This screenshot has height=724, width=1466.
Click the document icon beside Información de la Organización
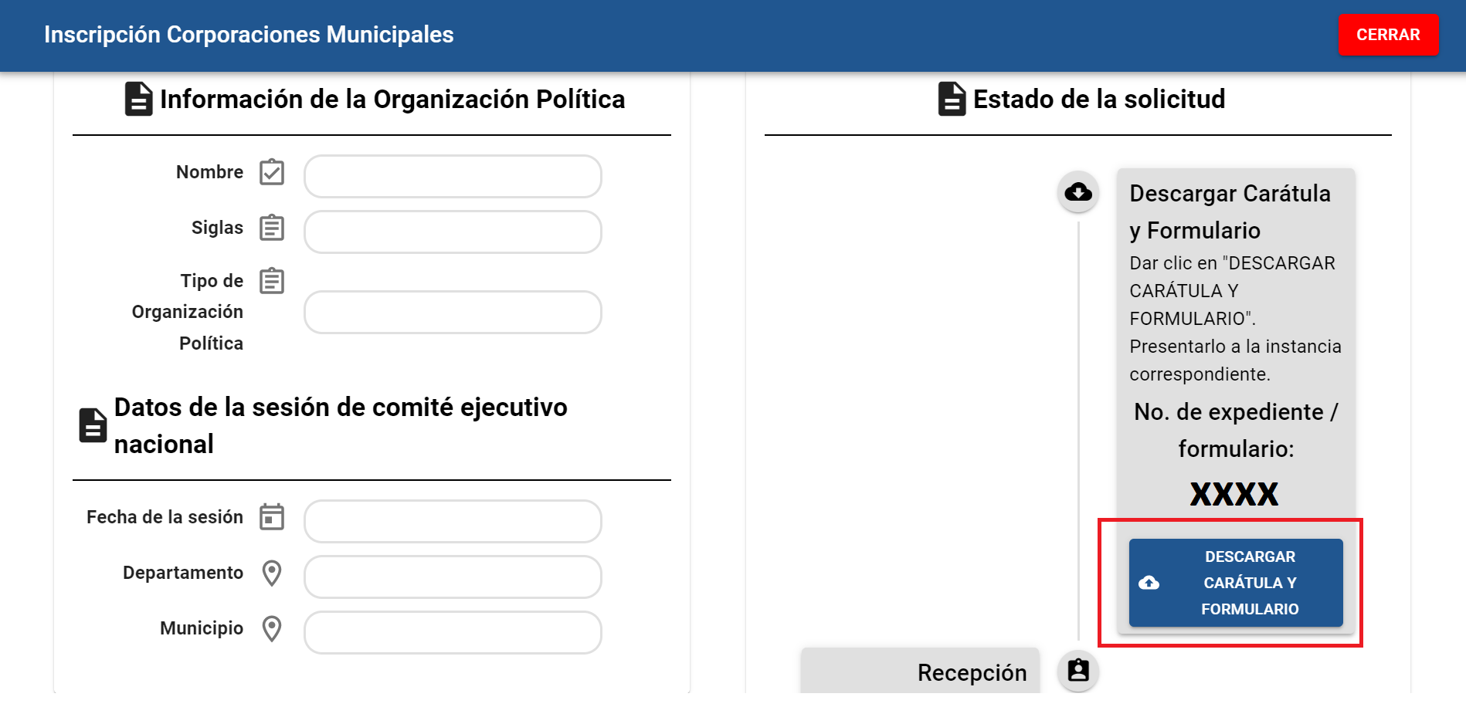(x=139, y=99)
